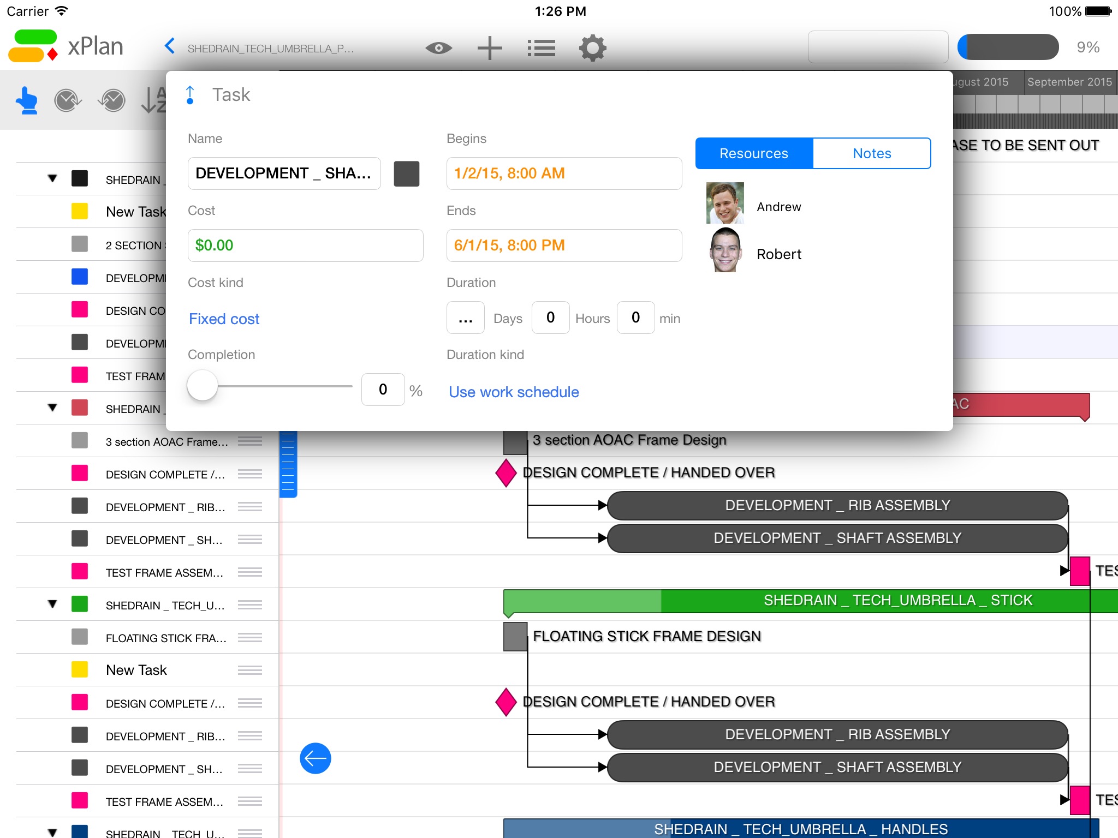
Task: Click the overall progress bar showing 9%
Action: click(x=1008, y=47)
